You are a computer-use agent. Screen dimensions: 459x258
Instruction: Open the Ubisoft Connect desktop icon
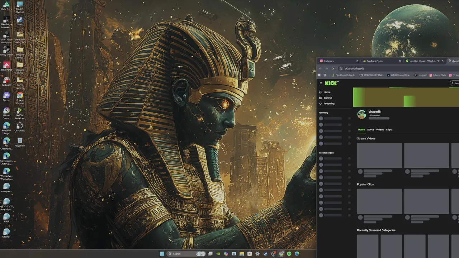coord(6,114)
